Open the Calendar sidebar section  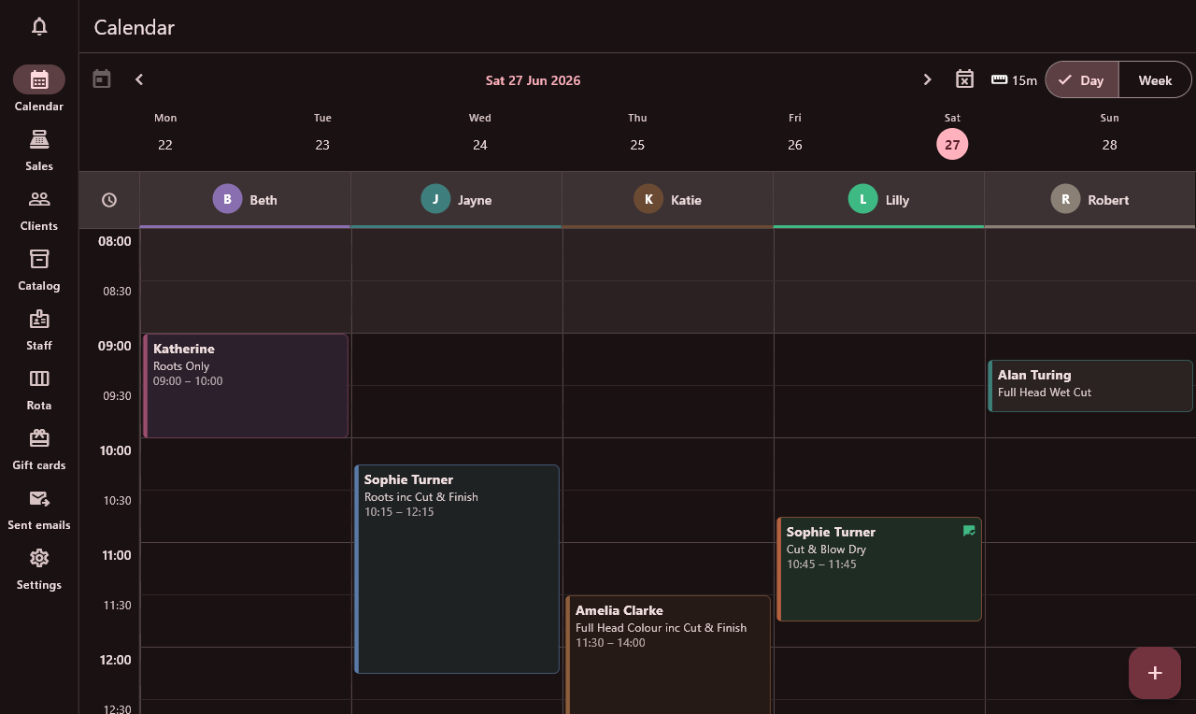click(39, 89)
